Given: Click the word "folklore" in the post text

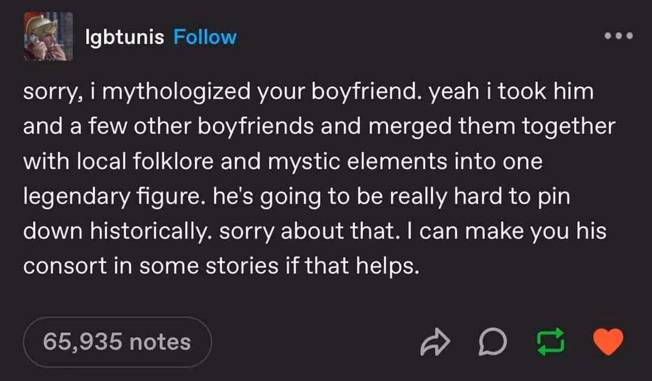Looking at the screenshot, I should (173, 161).
